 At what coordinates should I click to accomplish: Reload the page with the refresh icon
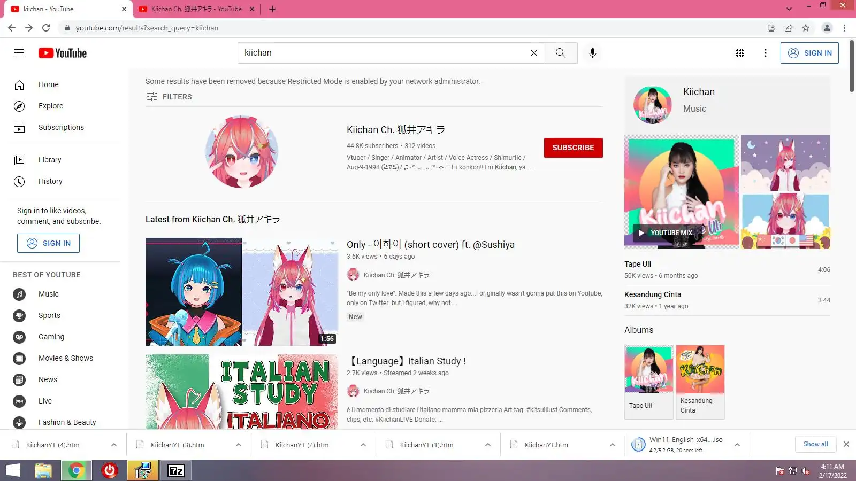pos(46,28)
